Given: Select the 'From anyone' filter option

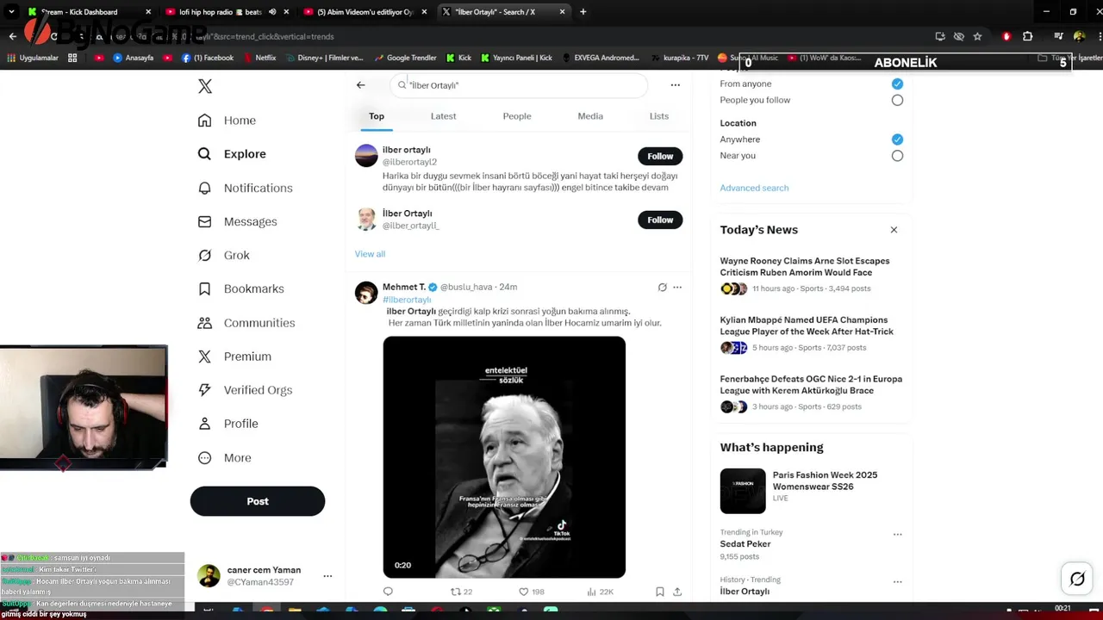Looking at the screenshot, I should pyautogui.click(x=897, y=84).
